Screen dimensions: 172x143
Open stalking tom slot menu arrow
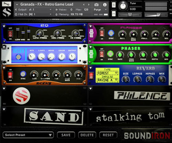[x=90, y=109]
